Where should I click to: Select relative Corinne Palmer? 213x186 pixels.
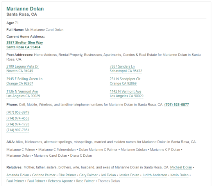[44, 175]
